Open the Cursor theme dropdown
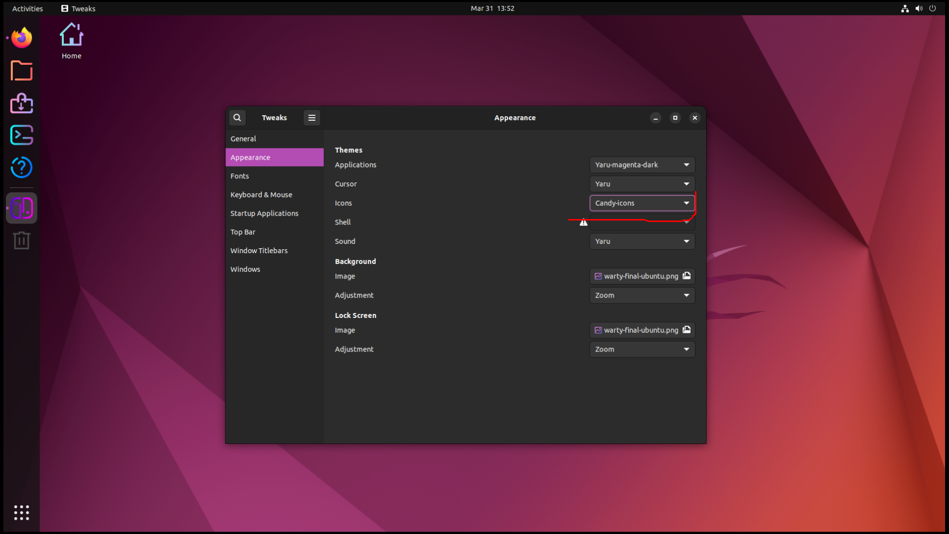The height and width of the screenshot is (534, 949). 643,184
